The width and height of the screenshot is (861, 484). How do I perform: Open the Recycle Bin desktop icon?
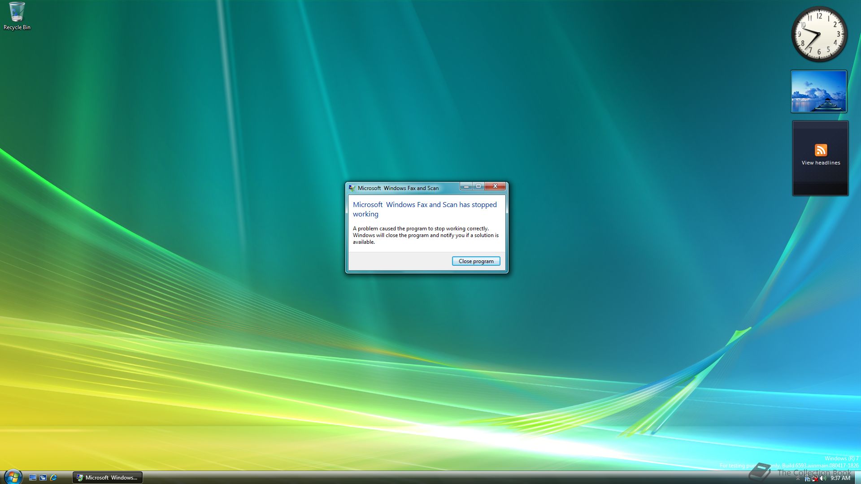(17, 16)
